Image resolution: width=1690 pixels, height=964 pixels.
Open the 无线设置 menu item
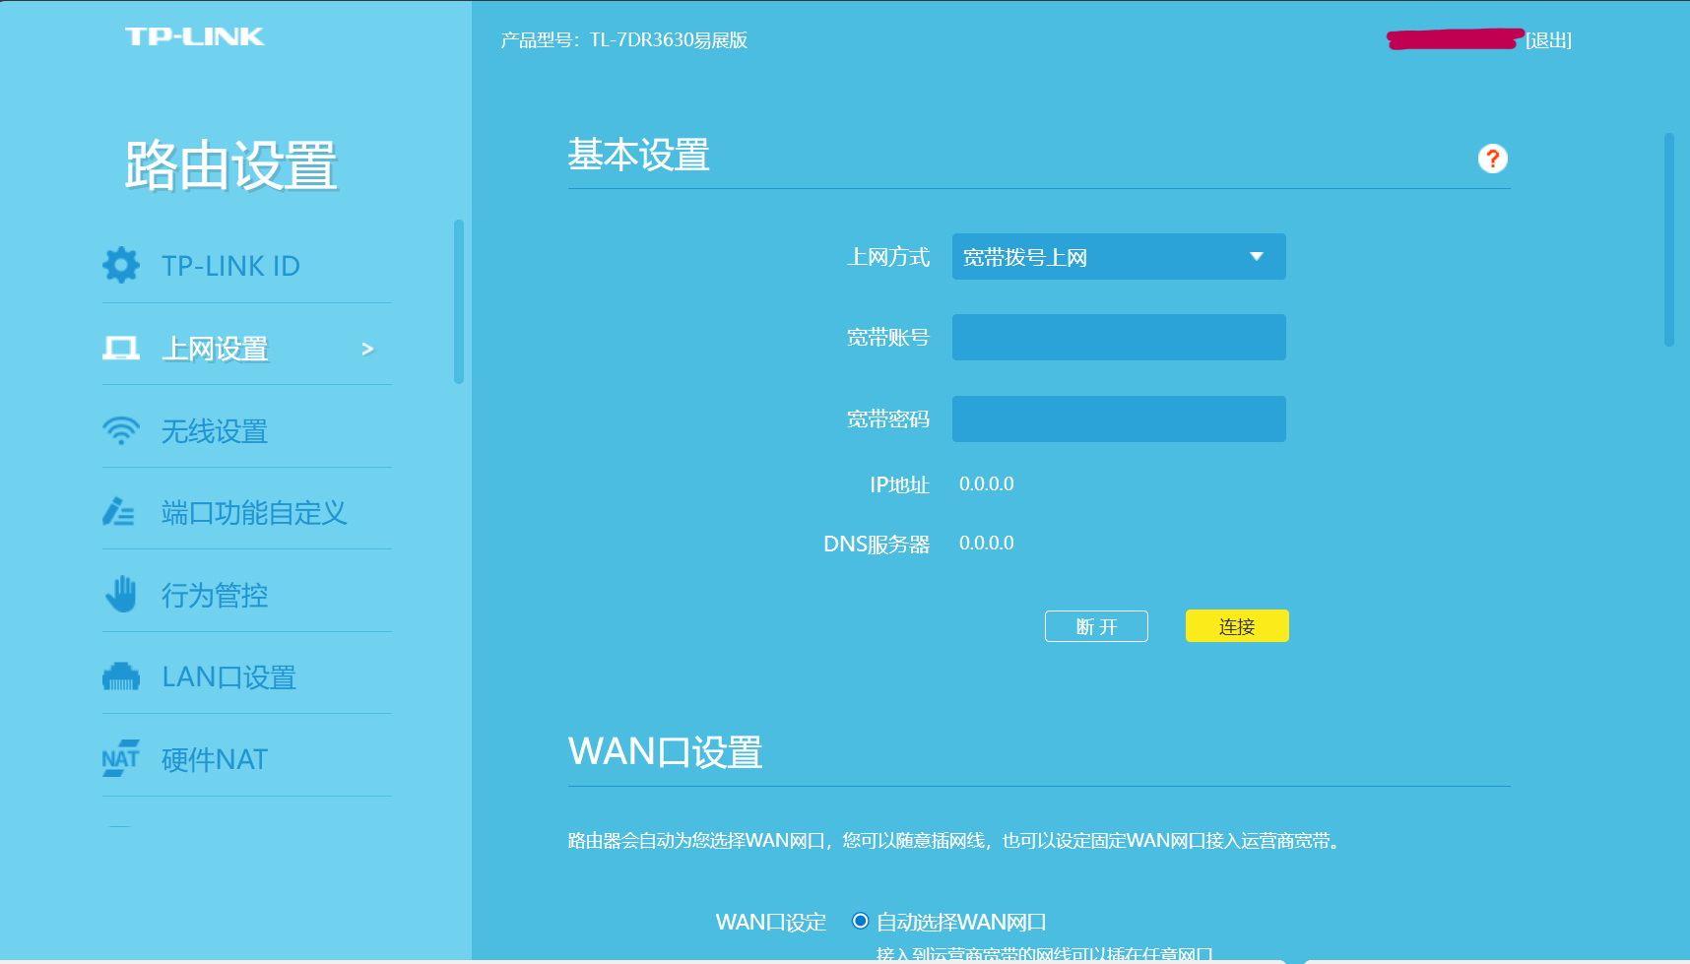click(215, 431)
